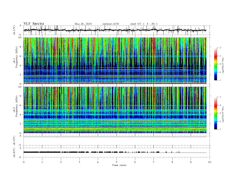This screenshot has height=182, width=236.
Task: Click the "log(PSD)(V²/Hz)" label beside ch.1 color bar
Action: tap(223, 65)
